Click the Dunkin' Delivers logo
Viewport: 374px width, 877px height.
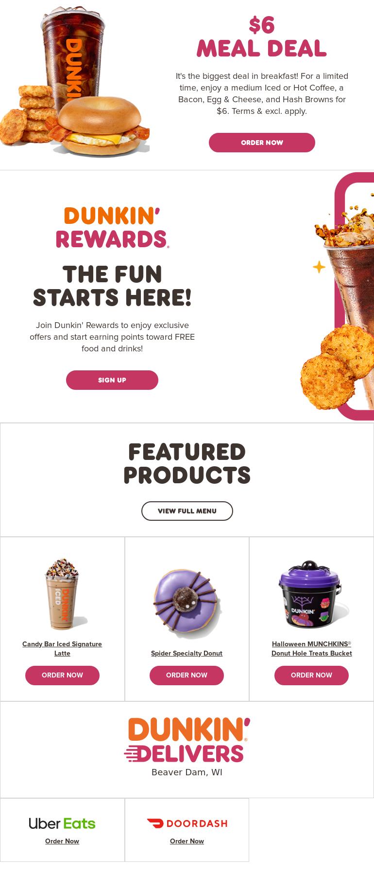pyautogui.click(x=187, y=740)
